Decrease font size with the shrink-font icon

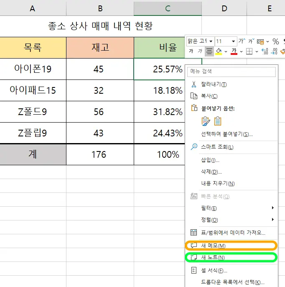coord(251,41)
